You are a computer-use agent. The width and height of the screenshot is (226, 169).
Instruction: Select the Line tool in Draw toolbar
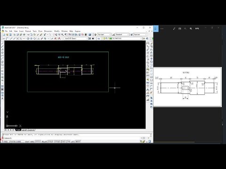[x=2, y=43]
